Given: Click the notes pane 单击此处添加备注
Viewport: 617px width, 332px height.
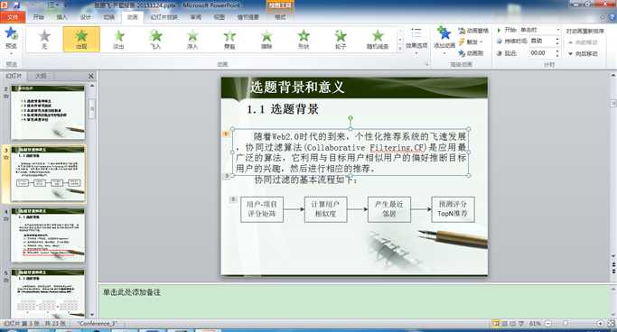Looking at the screenshot, I should [x=132, y=292].
